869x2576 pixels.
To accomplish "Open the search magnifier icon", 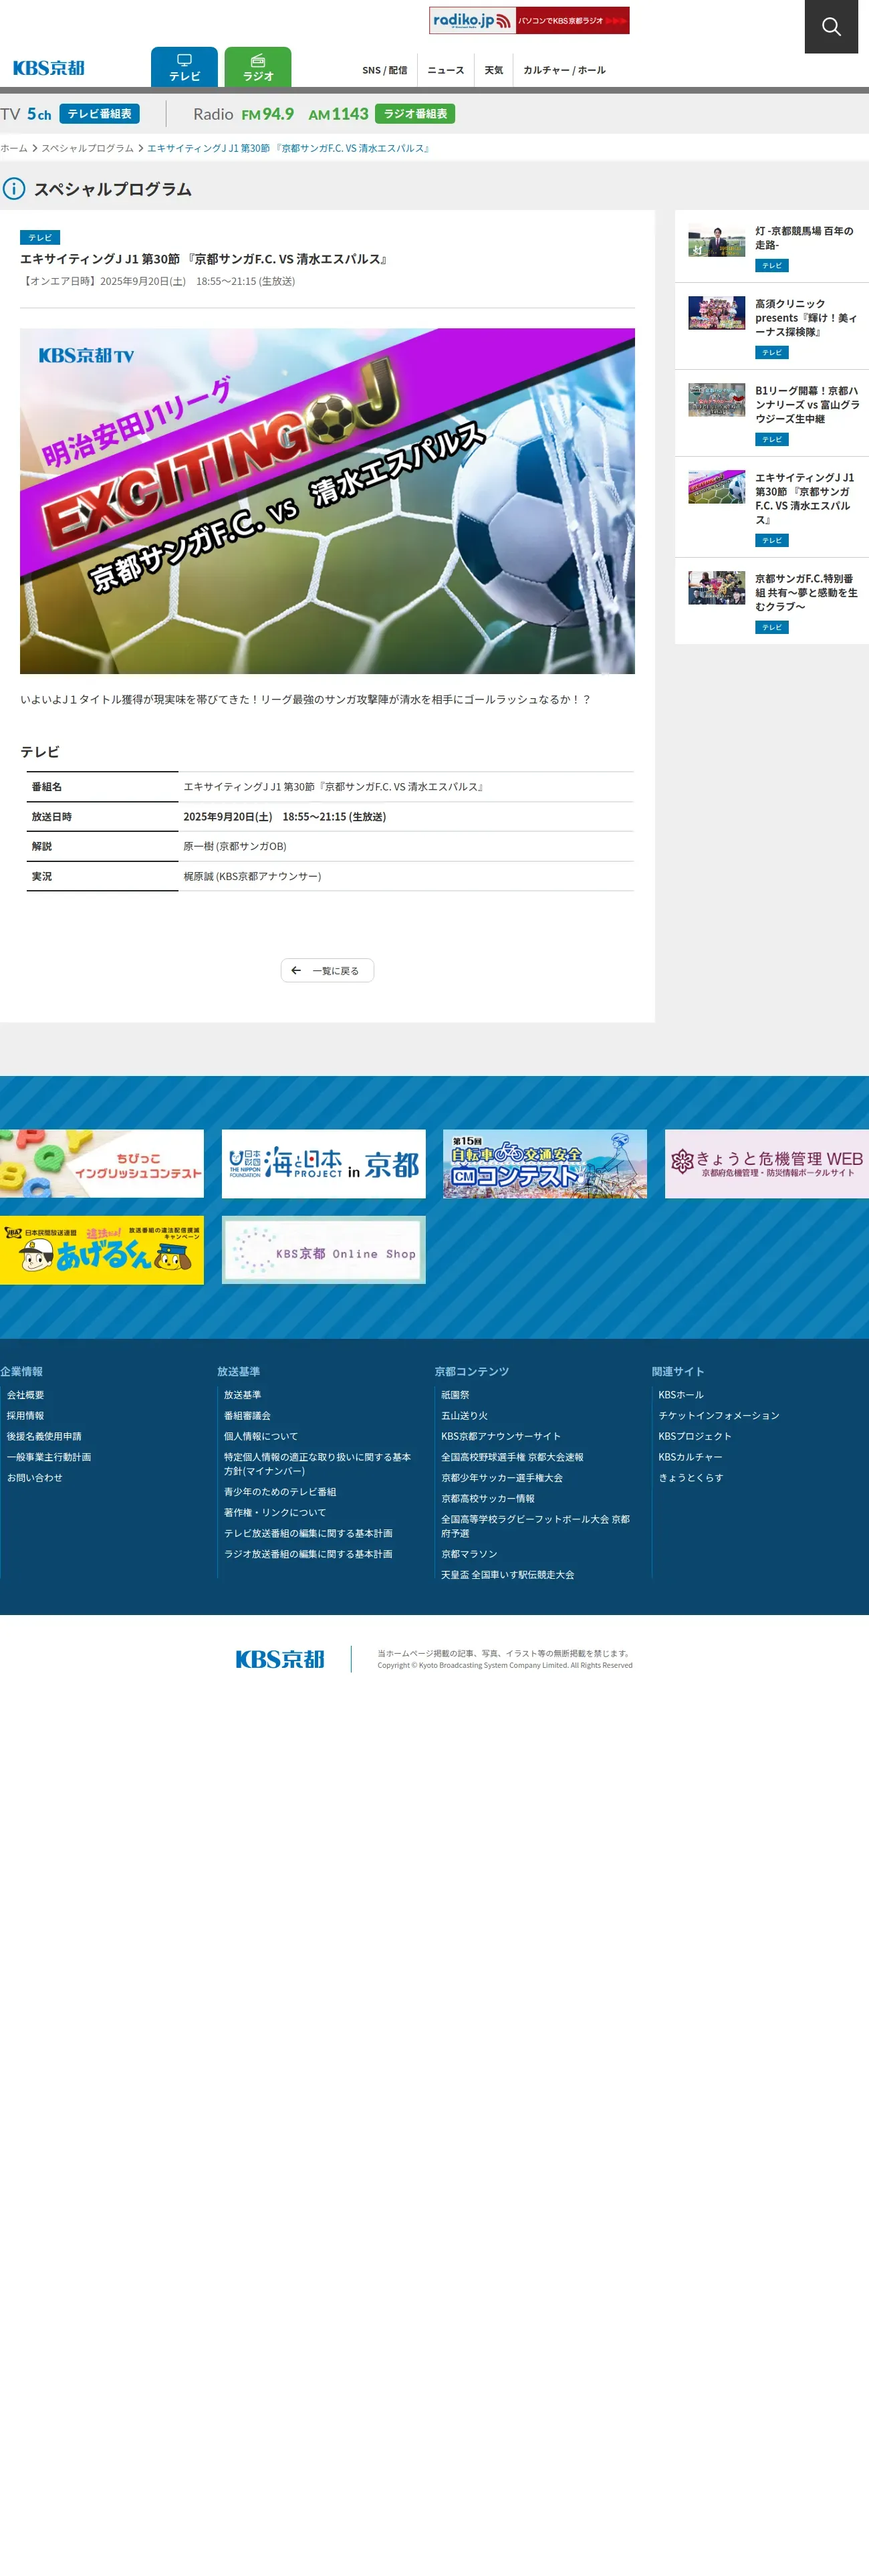I will [831, 26].
